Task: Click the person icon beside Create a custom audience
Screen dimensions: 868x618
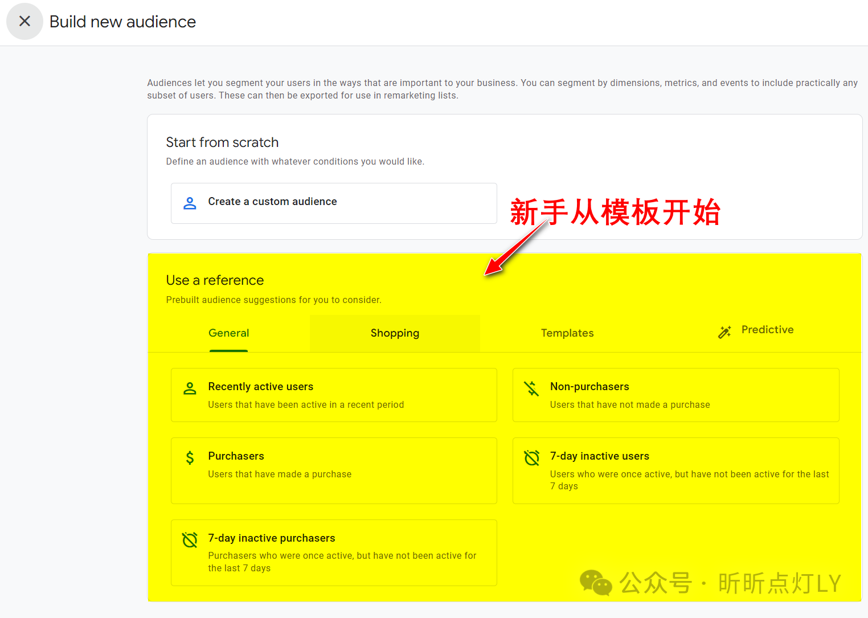Action: click(190, 202)
